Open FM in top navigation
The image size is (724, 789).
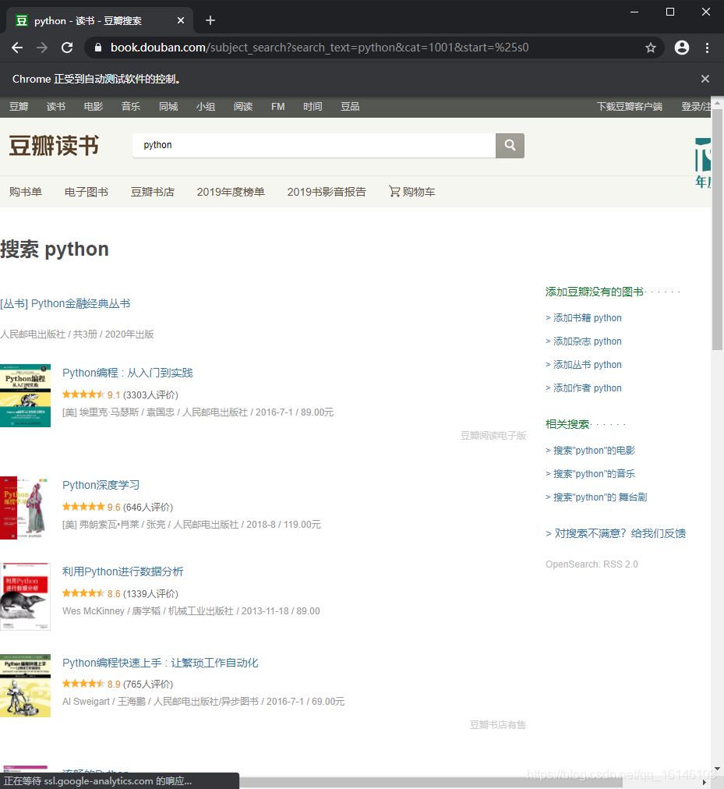pyautogui.click(x=277, y=107)
